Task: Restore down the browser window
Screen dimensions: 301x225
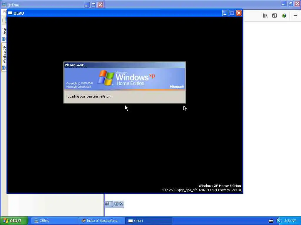Action: (x=290, y=4)
